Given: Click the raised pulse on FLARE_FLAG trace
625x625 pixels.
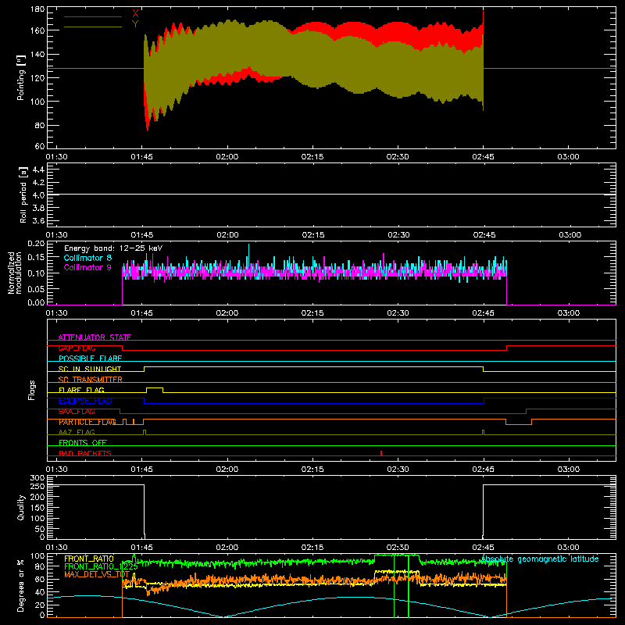Looking at the screenshot, I should click(x=155, y=388).
